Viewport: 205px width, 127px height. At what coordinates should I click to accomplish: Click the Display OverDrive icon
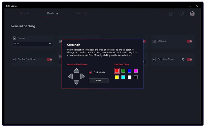14,59
